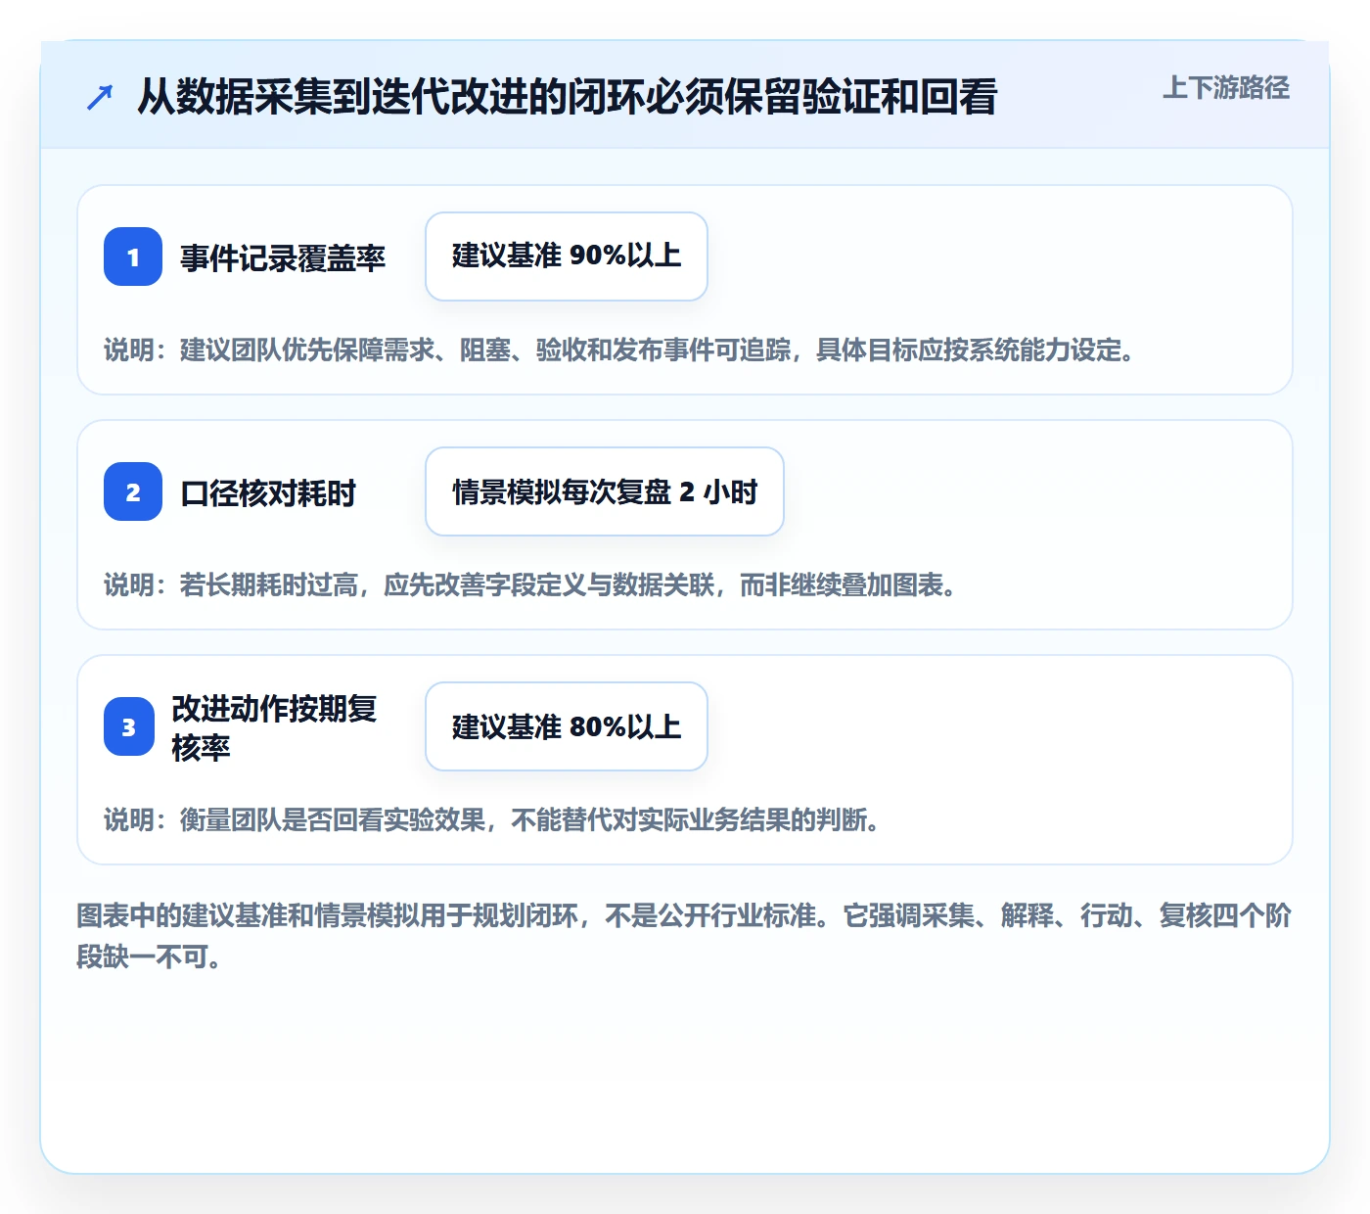Click the note starting 说明:建议团队优先保障需求
The height and width of the screenshot is (1214, 1370).
click(619, 350)
